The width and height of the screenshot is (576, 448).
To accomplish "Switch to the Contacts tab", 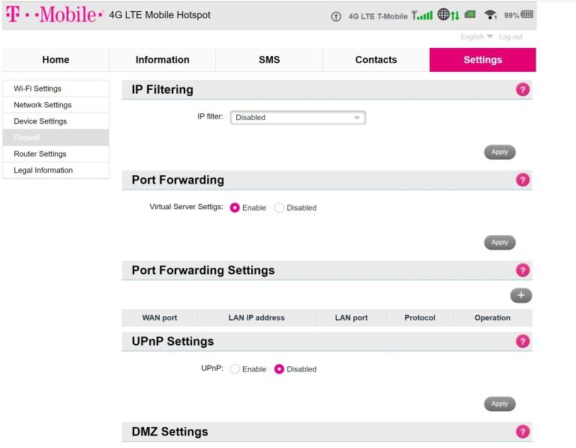I will click(x=376, y=60).
